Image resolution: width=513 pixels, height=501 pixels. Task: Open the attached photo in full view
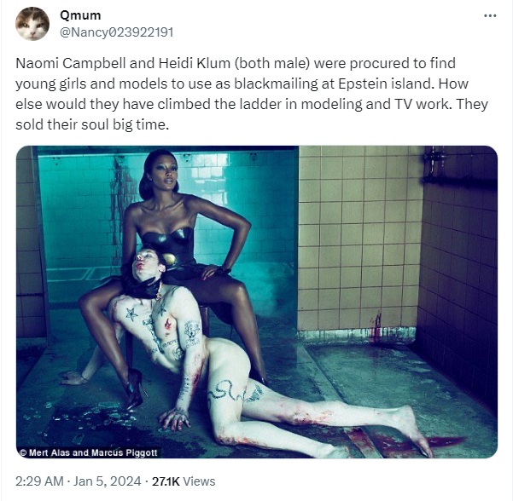pos(257,302)
